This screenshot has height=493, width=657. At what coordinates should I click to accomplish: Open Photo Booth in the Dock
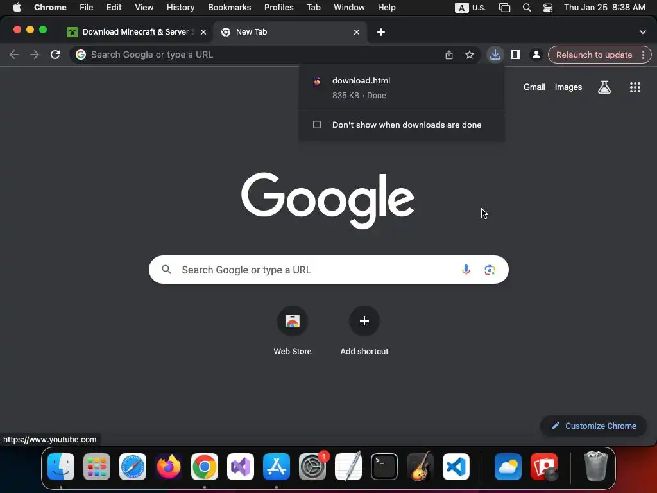click(x=544, y=467)
